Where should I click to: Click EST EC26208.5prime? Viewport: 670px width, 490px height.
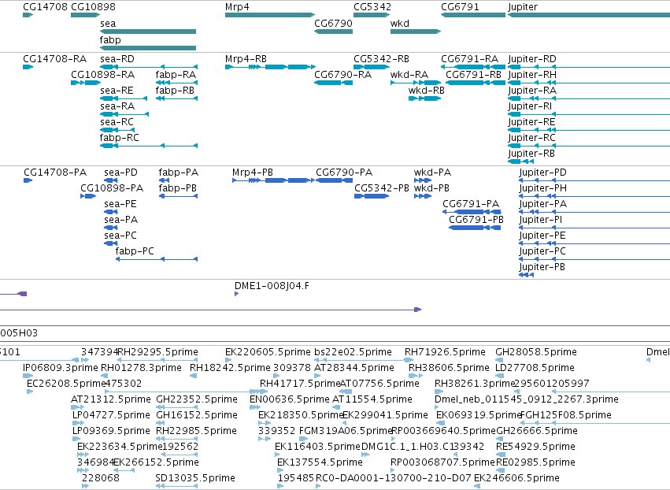pyautogui.click(x=66, y=384)
